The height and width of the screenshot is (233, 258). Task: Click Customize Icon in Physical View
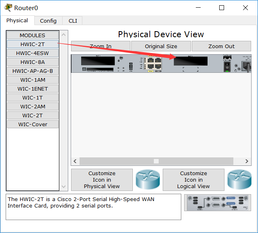[x=102, y=180]
